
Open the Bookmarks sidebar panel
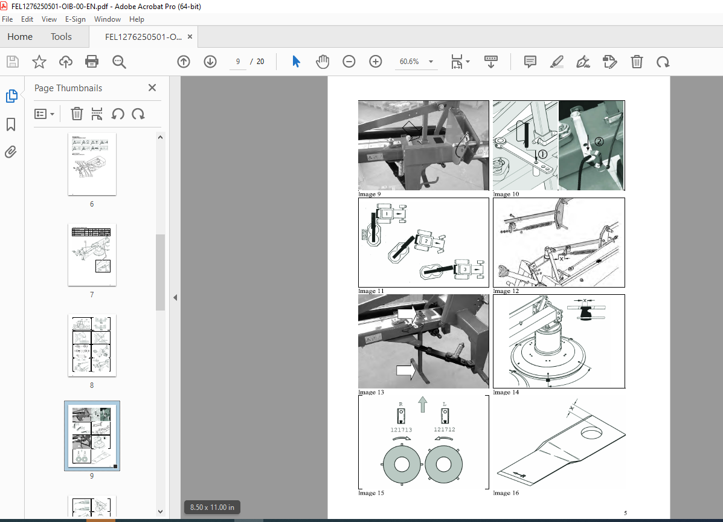pos(11,124)
